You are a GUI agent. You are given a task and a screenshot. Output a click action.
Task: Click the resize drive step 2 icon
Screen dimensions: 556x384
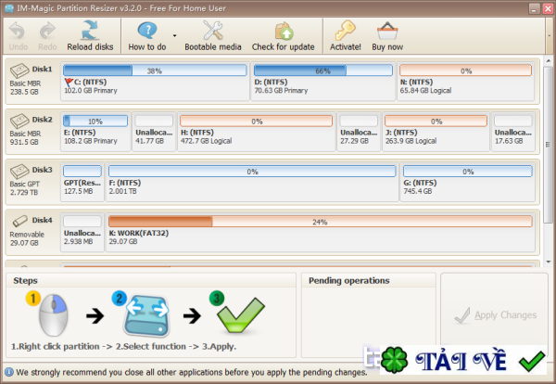[146, 315]
